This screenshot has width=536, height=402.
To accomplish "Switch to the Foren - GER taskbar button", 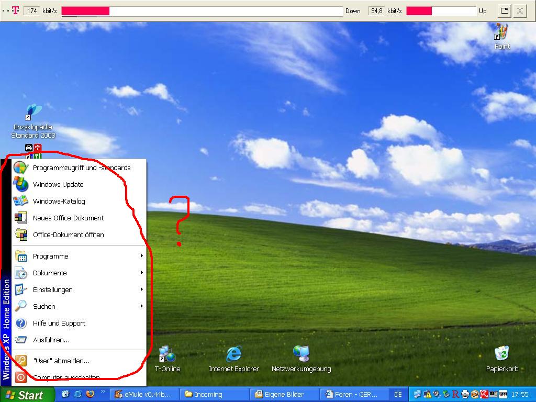I will click(354, 395).
